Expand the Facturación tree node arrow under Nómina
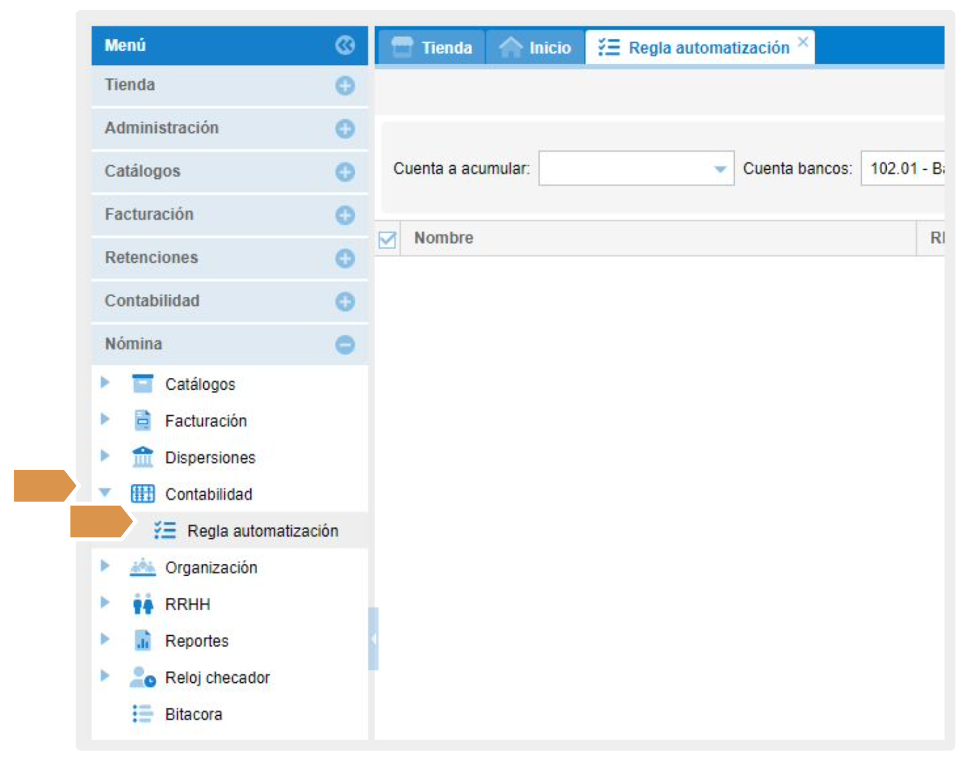The height and width of the screenshot is (758, 966). pos(106,420)
